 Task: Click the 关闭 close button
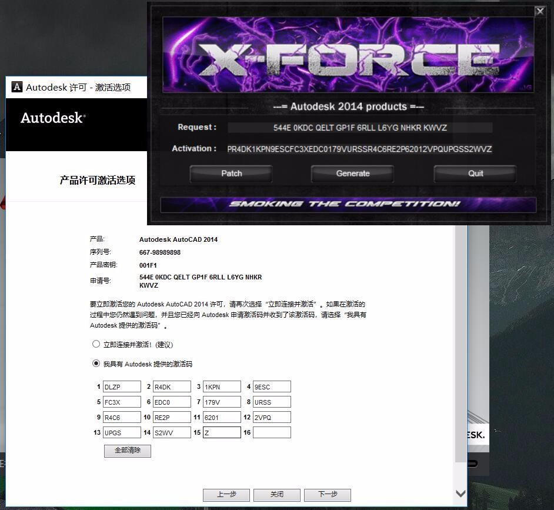click(277, 495)
